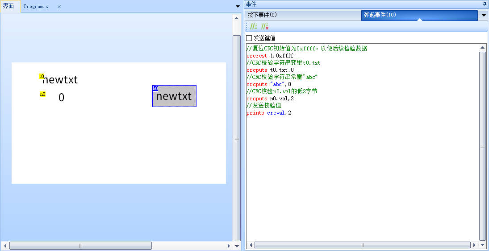Click the right arrow of the code horizontal scrollbar
The width and height of the screenshot is (489, 251).
[x=475, y=245]
